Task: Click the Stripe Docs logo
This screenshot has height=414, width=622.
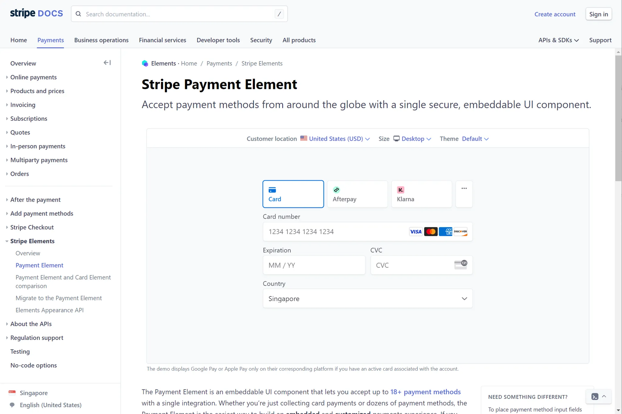Action: point(36,13)
